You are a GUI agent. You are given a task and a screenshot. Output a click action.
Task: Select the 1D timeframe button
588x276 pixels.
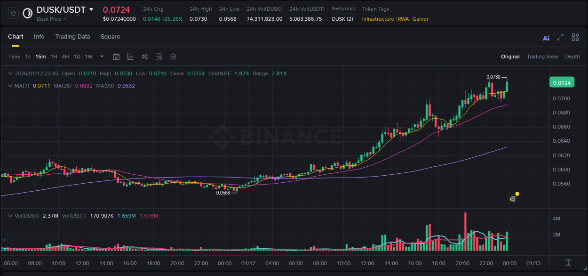(76, 57)
